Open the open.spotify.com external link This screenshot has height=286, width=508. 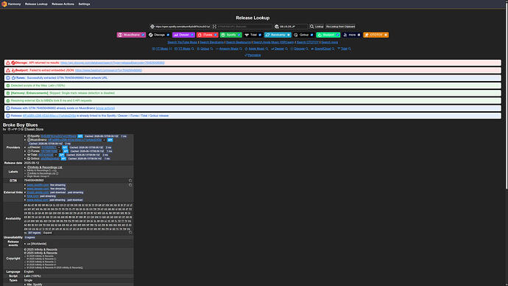coord(38,185)
